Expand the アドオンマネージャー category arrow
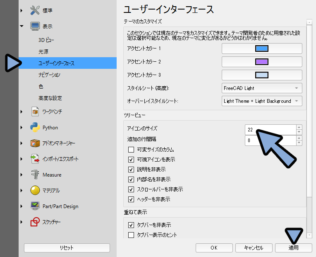316x257 pixels. click(22, 143)
